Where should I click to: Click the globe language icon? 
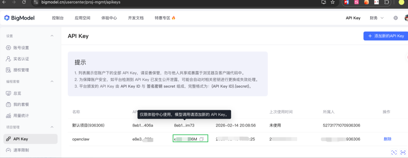[396, 18]
